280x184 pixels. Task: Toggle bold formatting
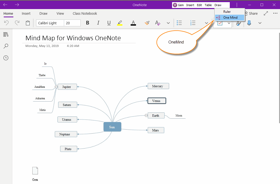(x=87, y=23)
